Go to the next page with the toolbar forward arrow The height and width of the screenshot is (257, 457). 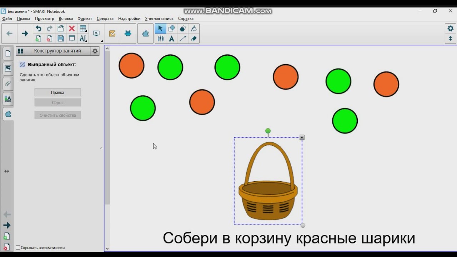coord(25,34)
